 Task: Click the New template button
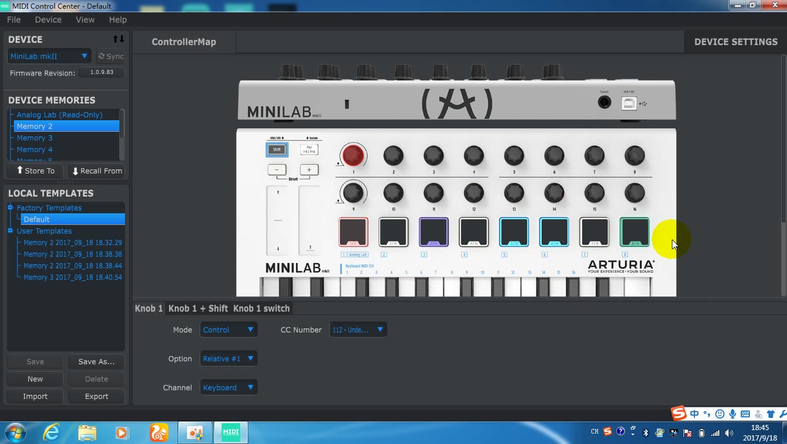coord(35,379)
